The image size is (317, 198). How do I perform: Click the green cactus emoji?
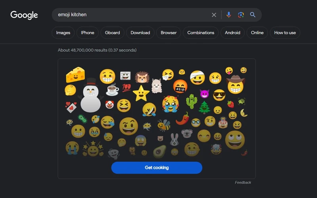[x=191, y=101]
